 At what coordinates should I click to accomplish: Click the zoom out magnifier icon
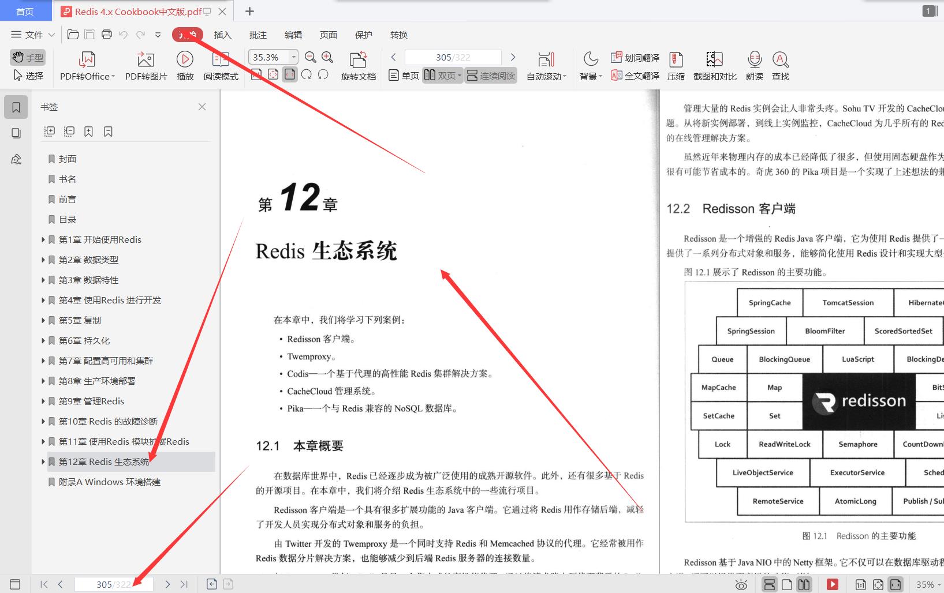311,57
